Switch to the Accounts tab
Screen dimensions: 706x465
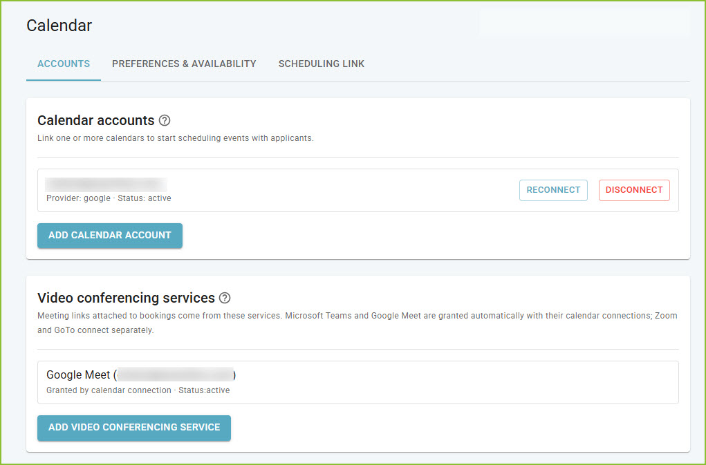tap(64, 64)
